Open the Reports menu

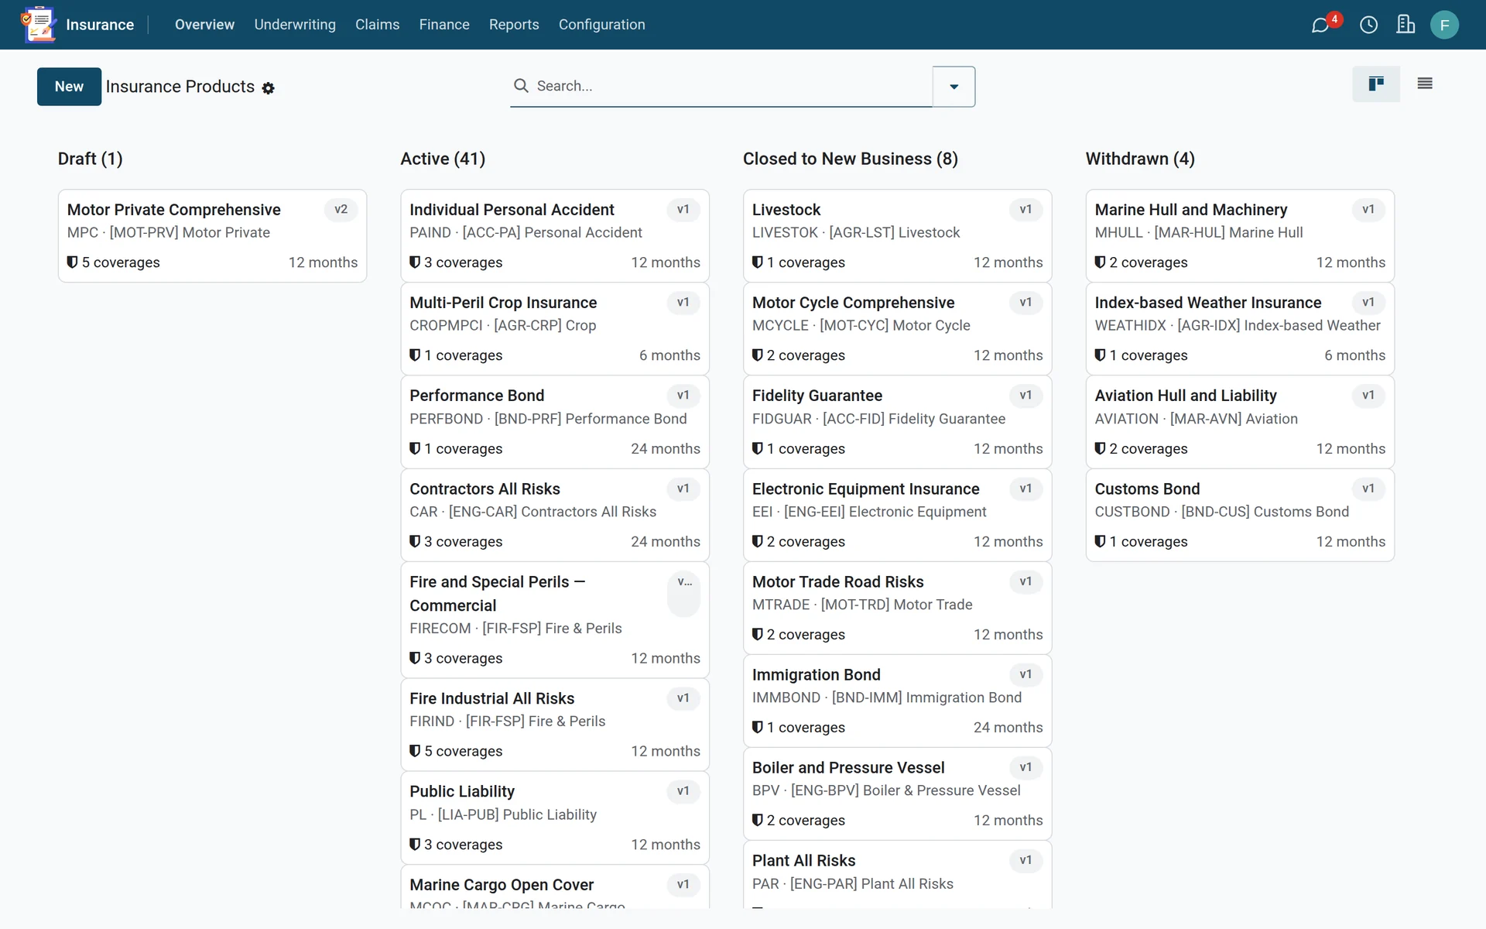pos(514,25)
